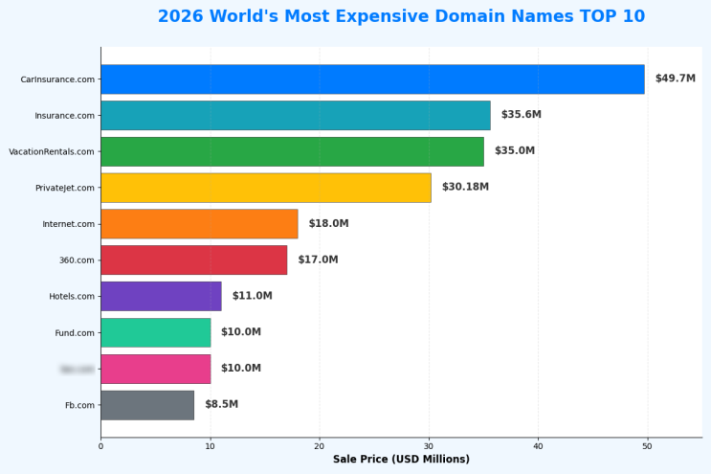Click the green VacationRentals.com bar

[x=293, y=151]
